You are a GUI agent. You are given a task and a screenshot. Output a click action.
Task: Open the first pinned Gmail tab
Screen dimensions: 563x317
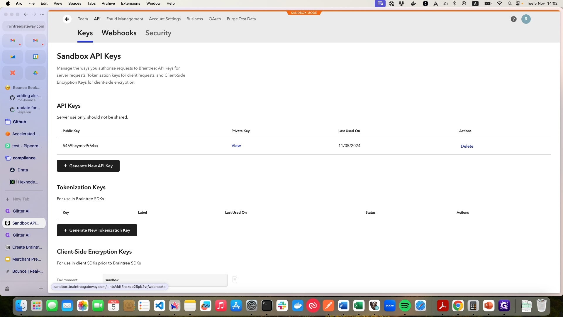[x=13, y=41]
